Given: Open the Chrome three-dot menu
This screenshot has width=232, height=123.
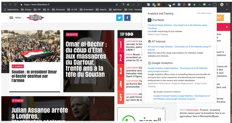Looking at the screenshot, I should coord(227,5).
